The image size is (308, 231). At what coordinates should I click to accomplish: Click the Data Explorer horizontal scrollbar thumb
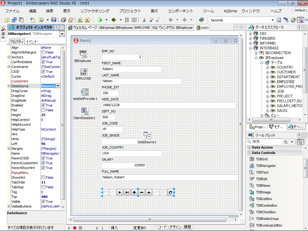coord(271,120)
